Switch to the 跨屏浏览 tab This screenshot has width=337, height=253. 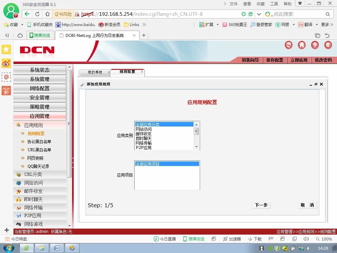pyautogui.click(x=40, y=35)
